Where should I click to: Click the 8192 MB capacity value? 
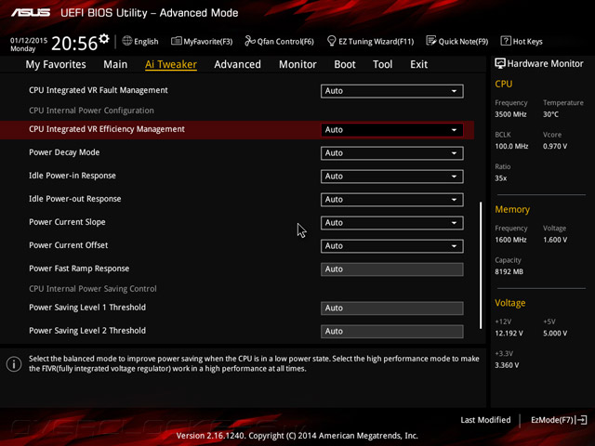(509, 271)
